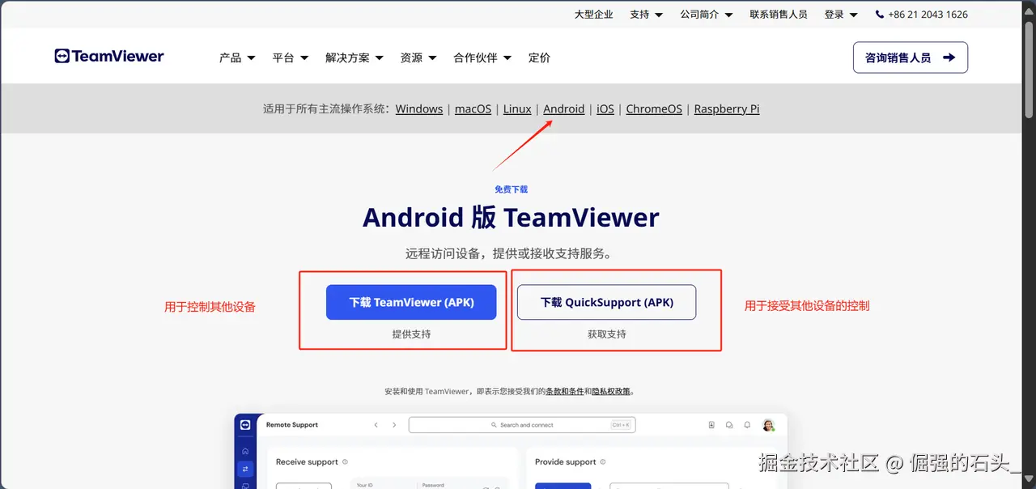
Task: Choose the Raspberry Pi link
Action: 727,108
